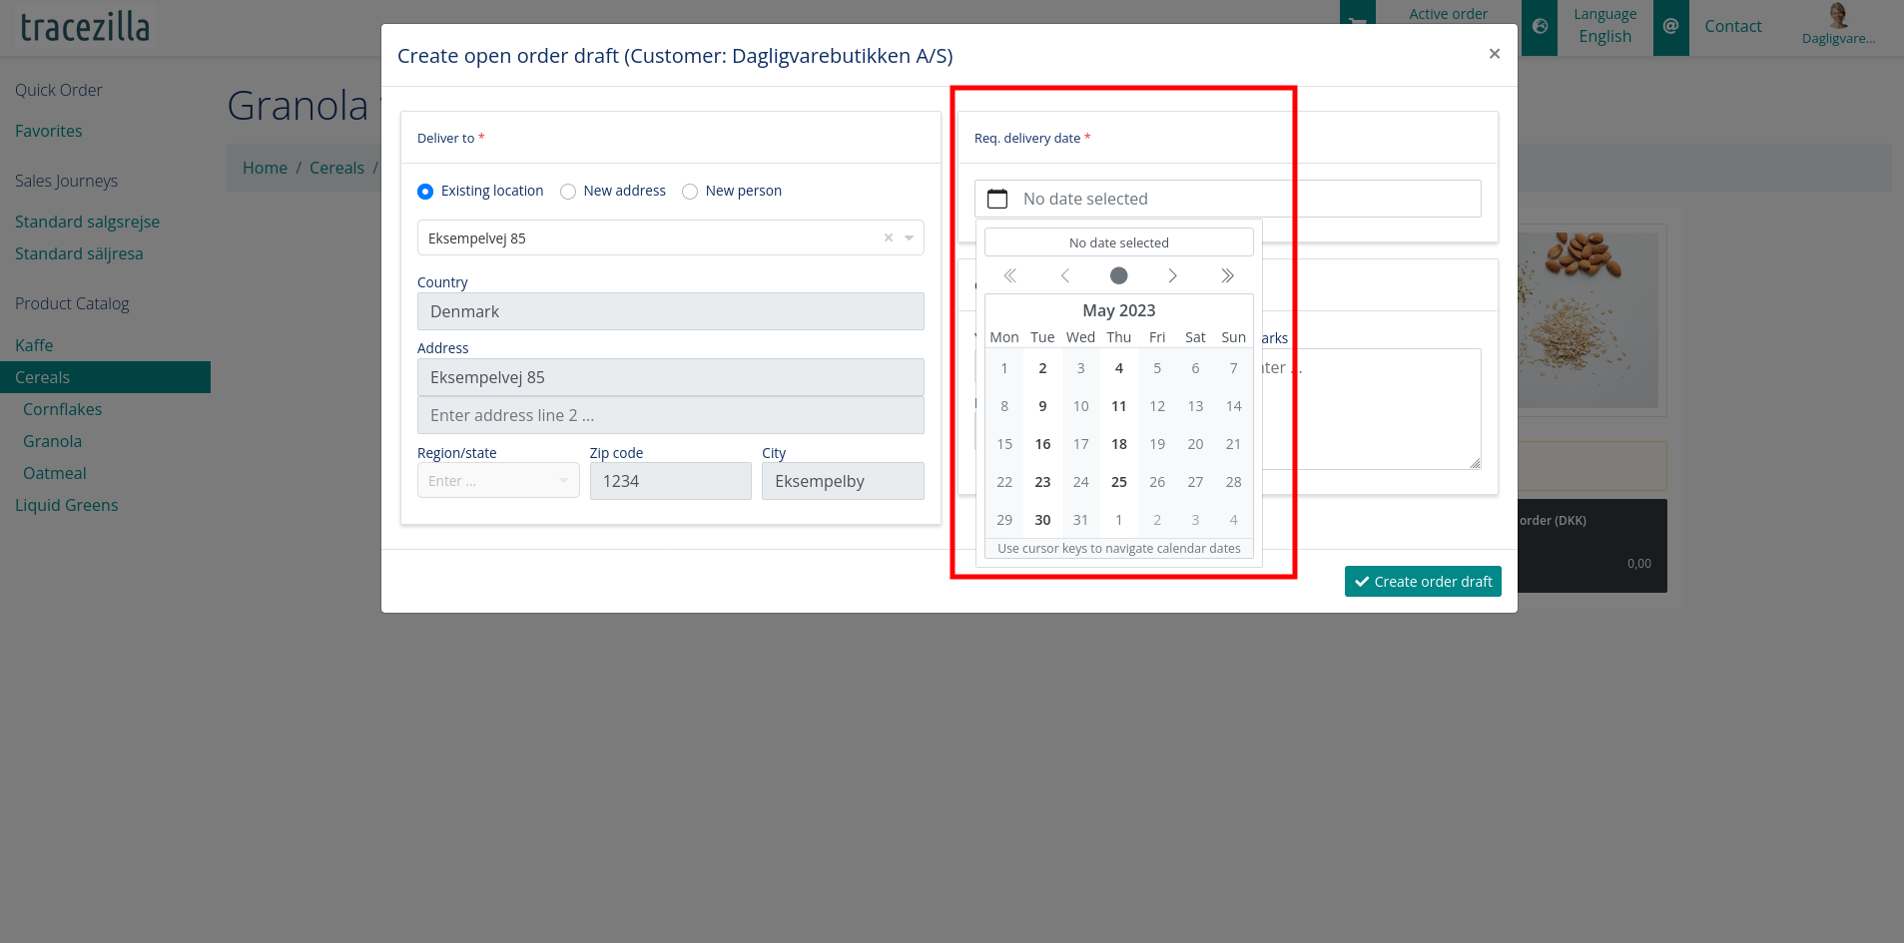1904x943 pixels.
Task: Click the @ icon beside Contact
Action: [x=1670, y=27]
